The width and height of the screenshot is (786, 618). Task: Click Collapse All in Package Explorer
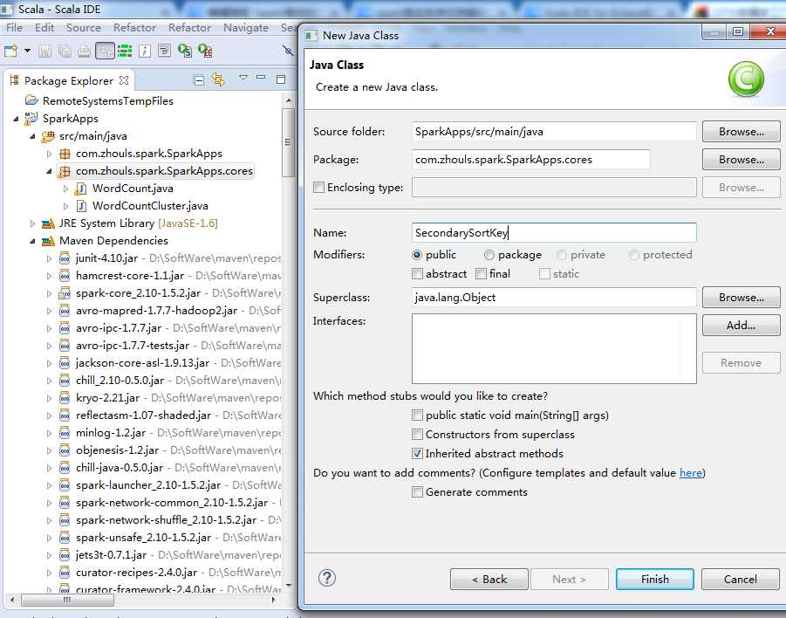pyautogui.click(x=199, y=79)
